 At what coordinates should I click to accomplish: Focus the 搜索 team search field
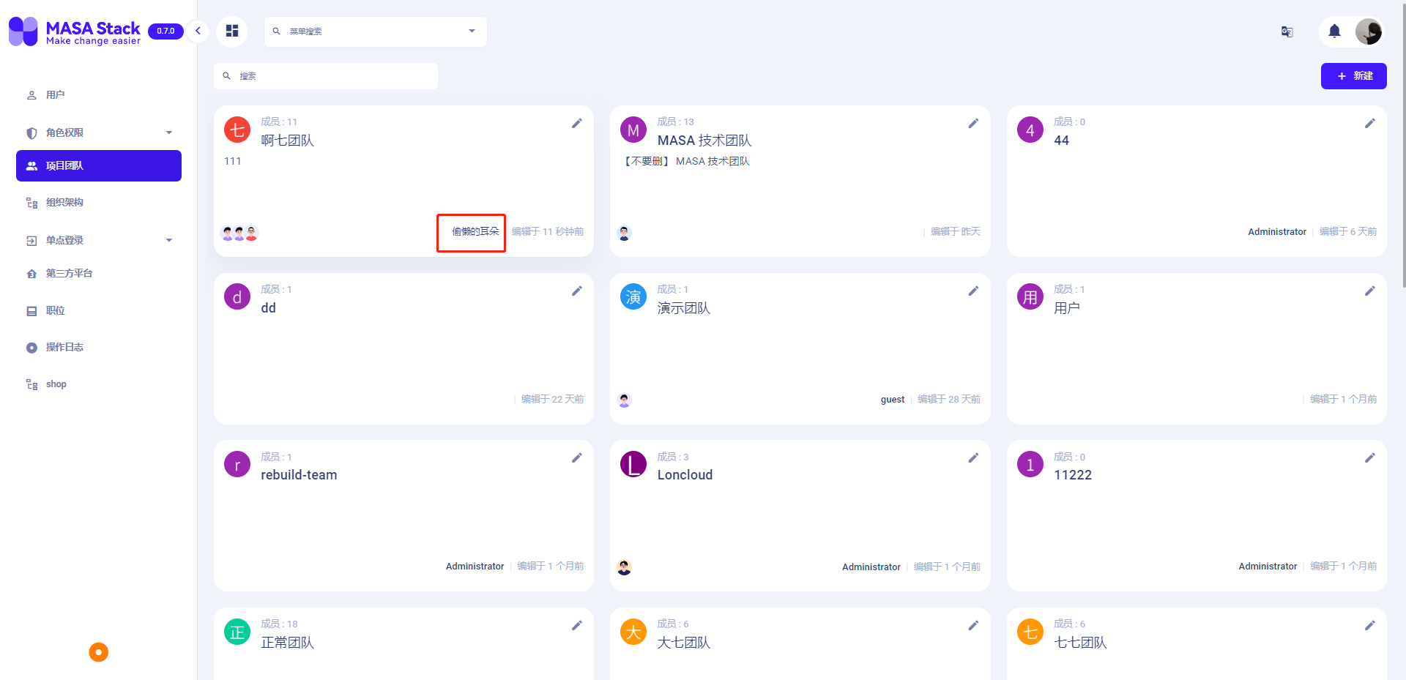click(326, 76)
